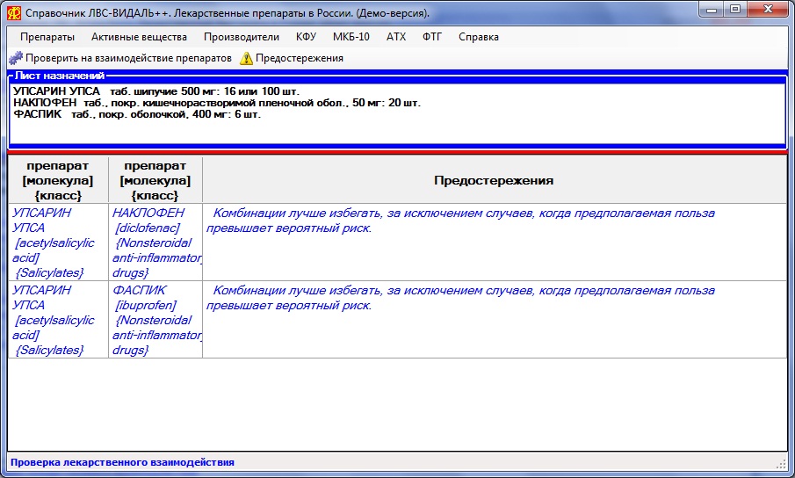Open the Препараты menu

(x=47, y=37)
